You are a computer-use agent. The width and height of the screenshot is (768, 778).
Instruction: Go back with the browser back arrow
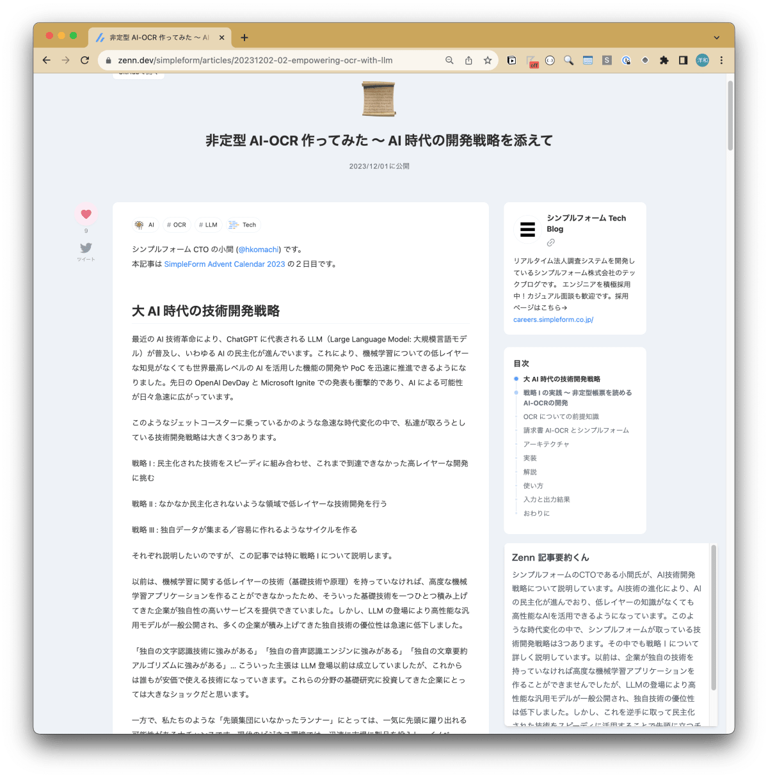[x=46, y=60]
